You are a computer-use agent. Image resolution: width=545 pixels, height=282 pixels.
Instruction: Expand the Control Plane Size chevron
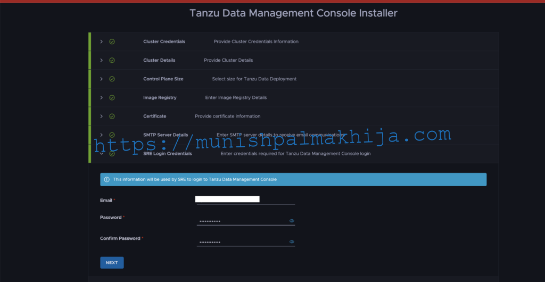(x=102, y=79)
